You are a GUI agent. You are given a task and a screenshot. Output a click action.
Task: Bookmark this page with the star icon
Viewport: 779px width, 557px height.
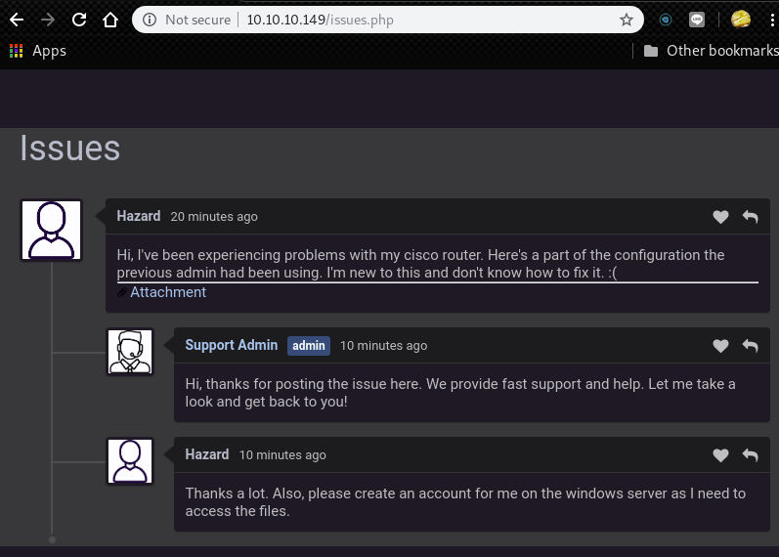pyautogui.click(x=627, y=20)
